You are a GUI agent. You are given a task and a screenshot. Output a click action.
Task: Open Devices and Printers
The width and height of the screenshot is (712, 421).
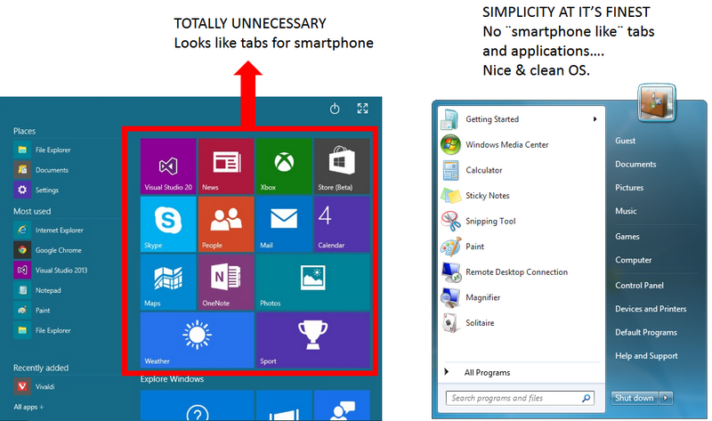click(651, 309)
